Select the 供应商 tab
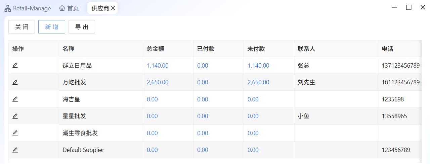Viewport: 430px width, 164px height. [x=100, y=8]
